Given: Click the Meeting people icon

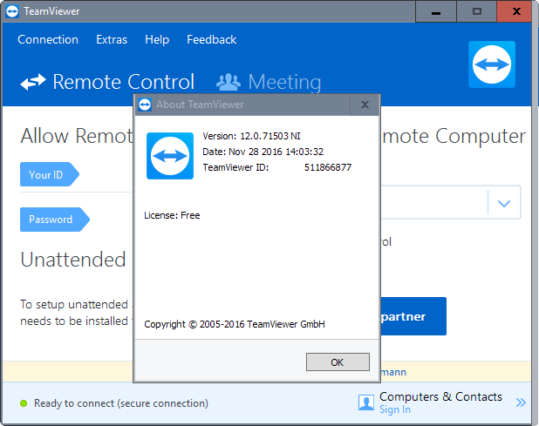Looking at the screenshot, I should click(x=228, y=83).
